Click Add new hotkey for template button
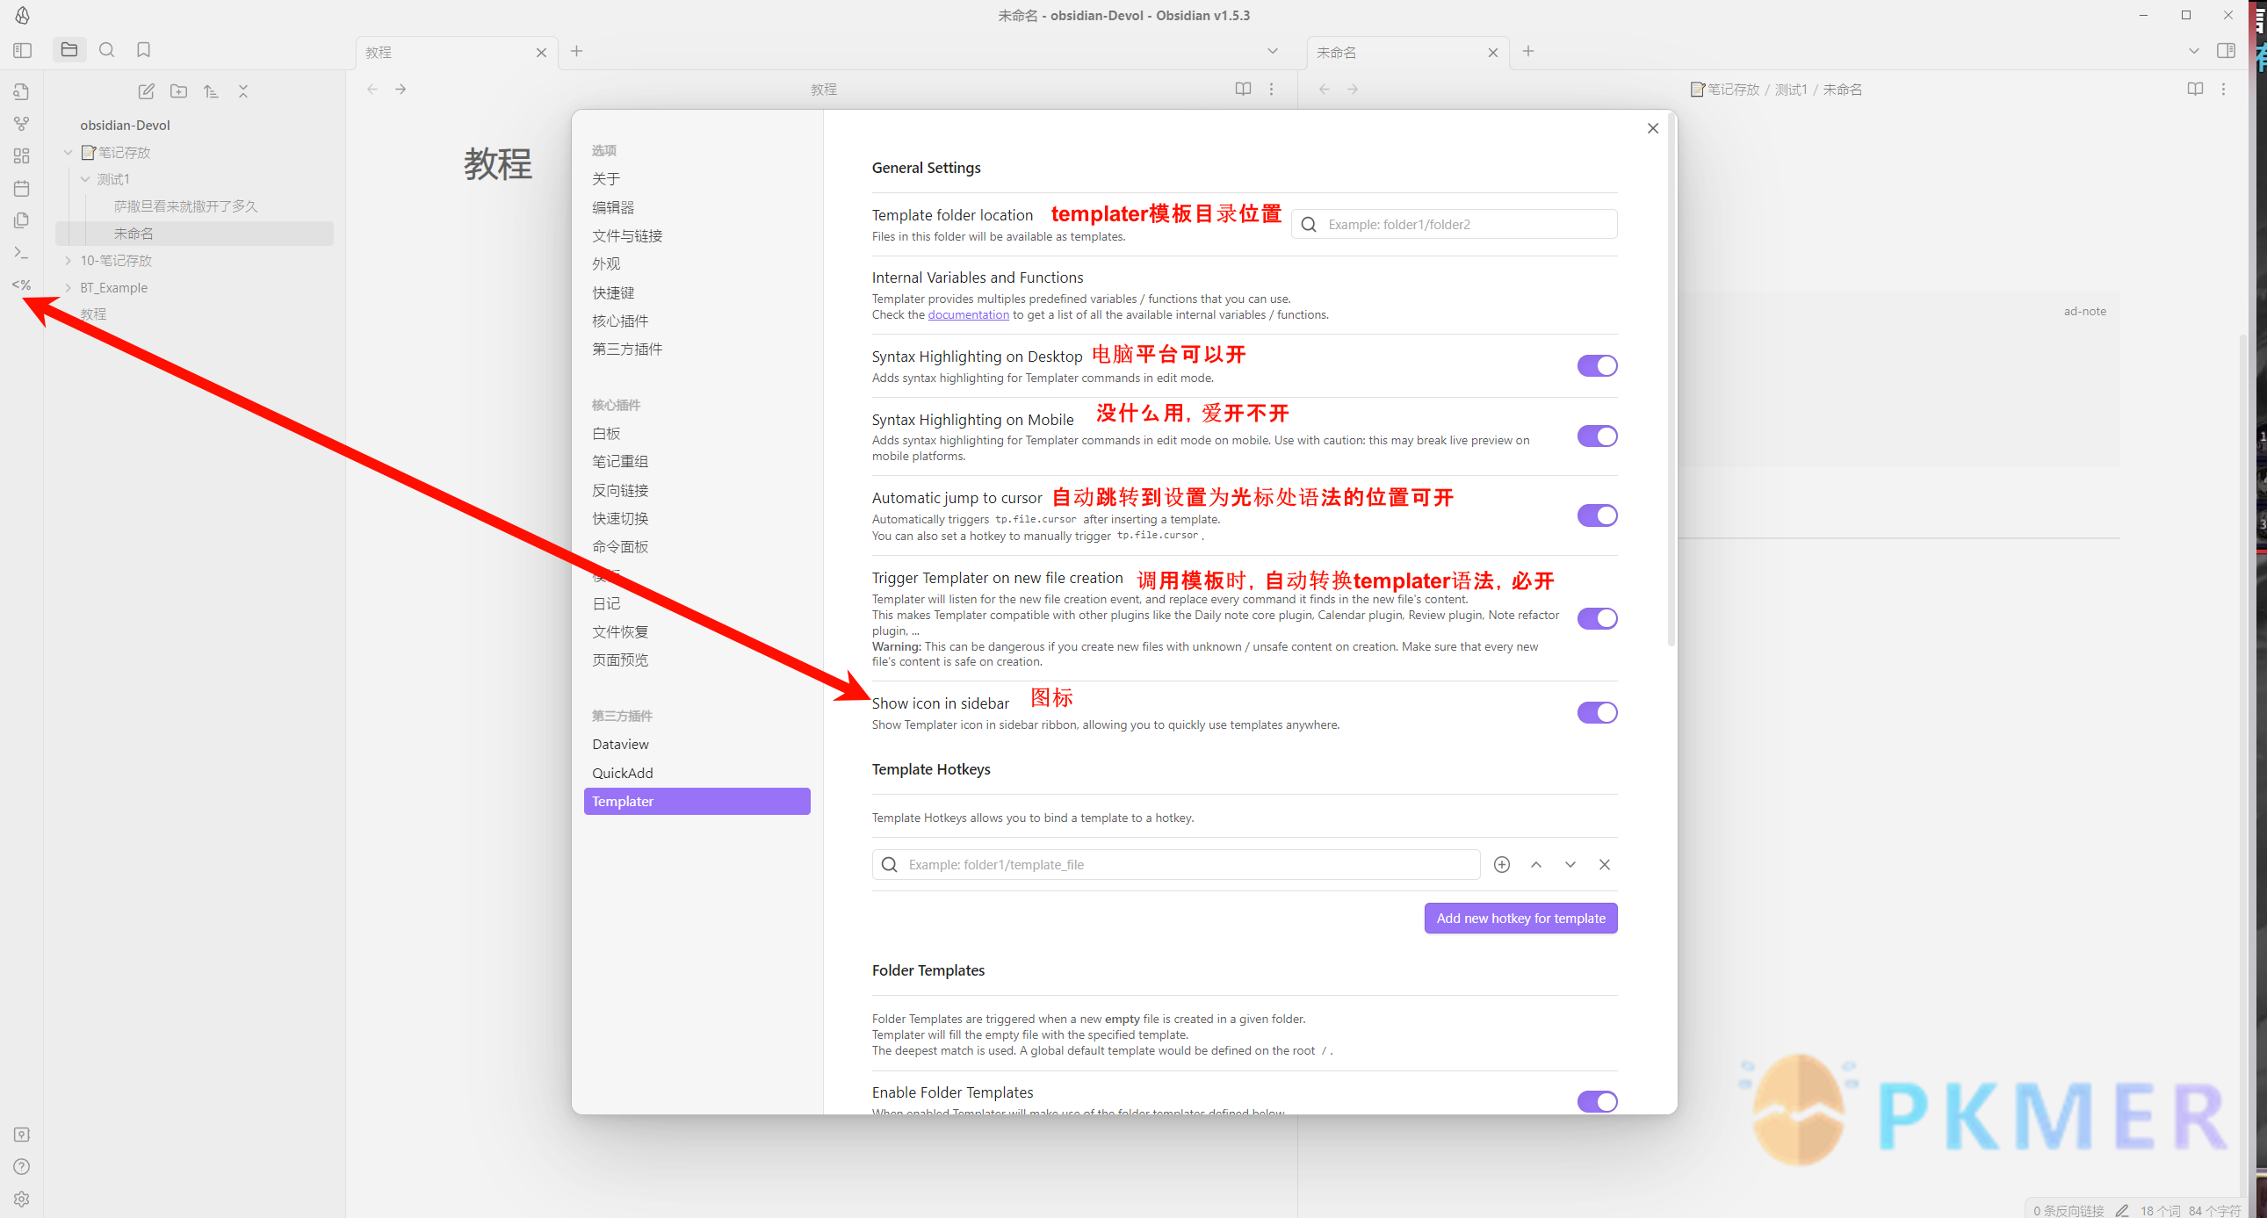The width and height of the screenshot is (2267, 1218). coord(1520,918)
